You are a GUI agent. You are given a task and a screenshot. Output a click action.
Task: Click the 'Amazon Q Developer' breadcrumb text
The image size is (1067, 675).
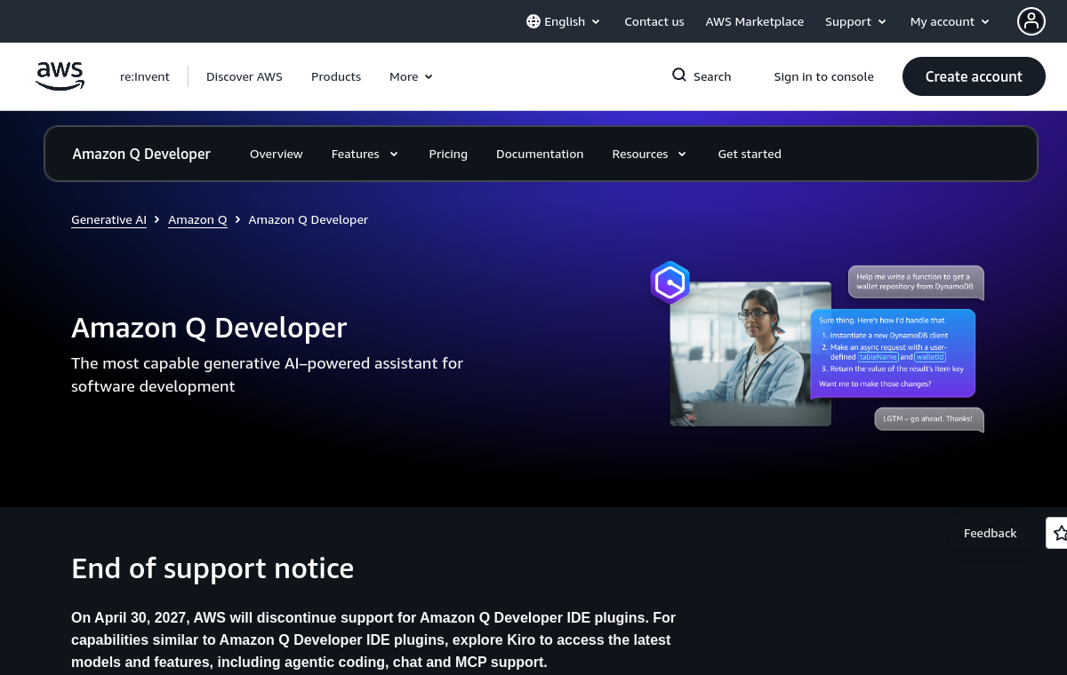click(x=308, y=219)
